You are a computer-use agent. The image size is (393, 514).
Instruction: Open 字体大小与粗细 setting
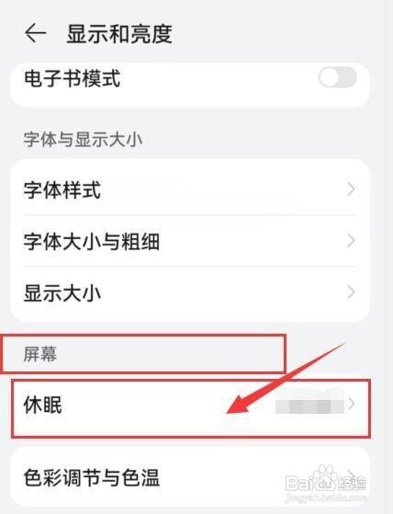click(x=190, y=241)
